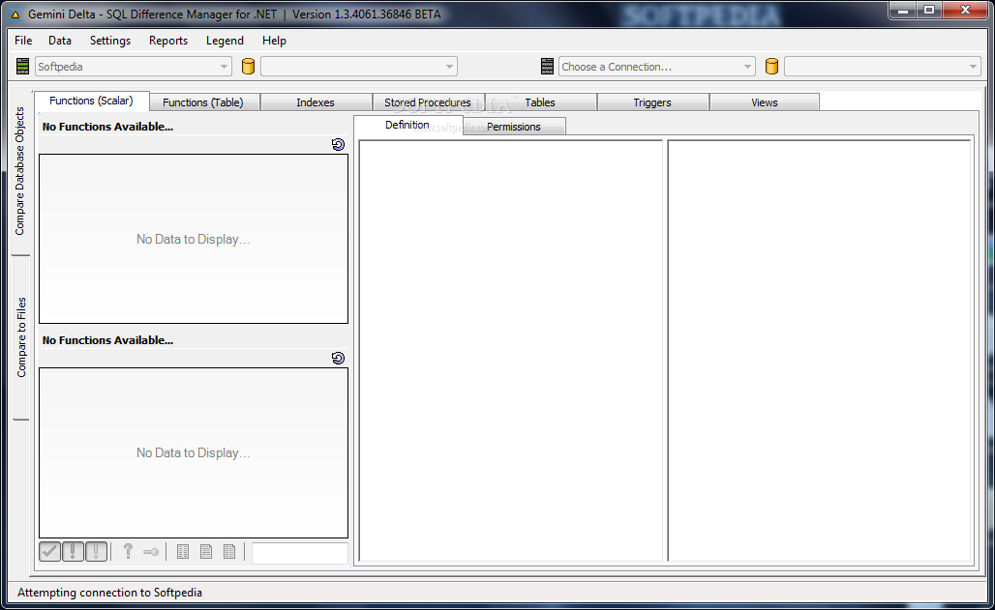
Task: Open the Settings menu
Action: pyautogui.click(x=110, y=41)
